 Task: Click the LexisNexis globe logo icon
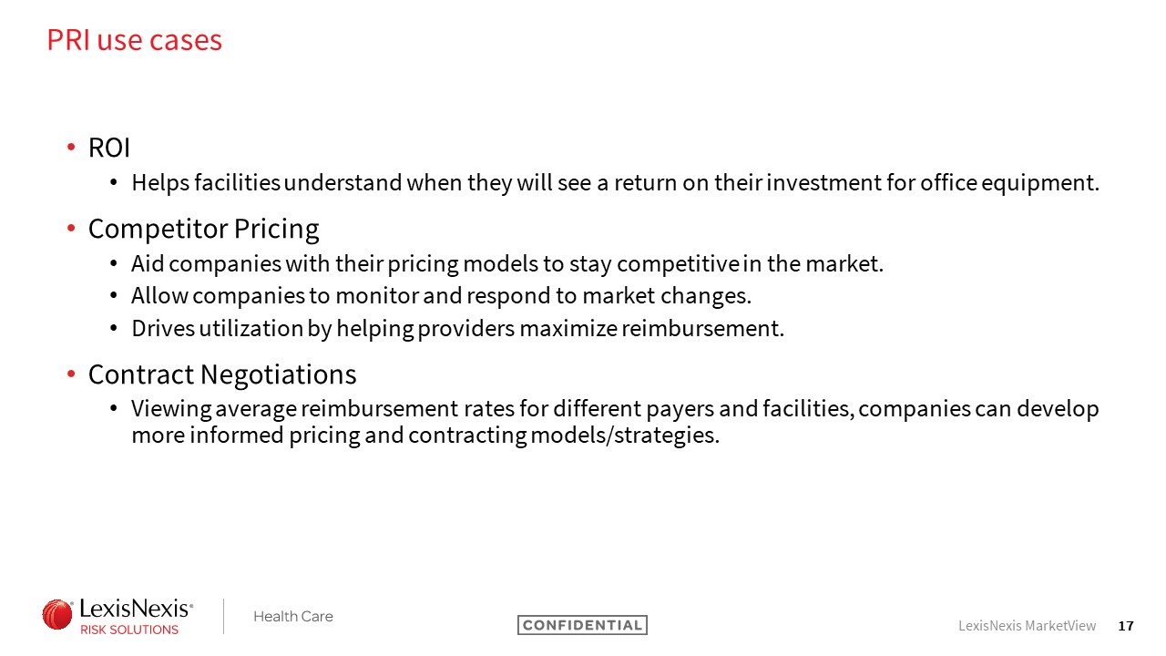click(57, 614)
